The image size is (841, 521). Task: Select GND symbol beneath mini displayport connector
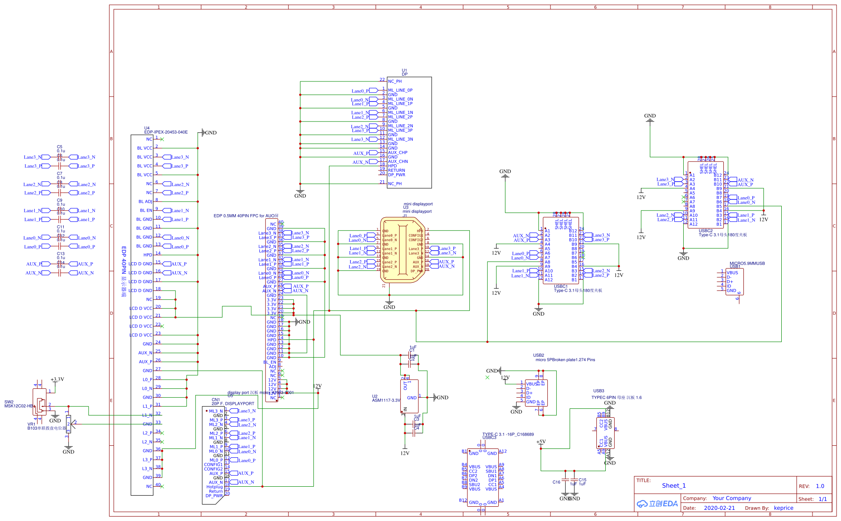tap(389, 304)
